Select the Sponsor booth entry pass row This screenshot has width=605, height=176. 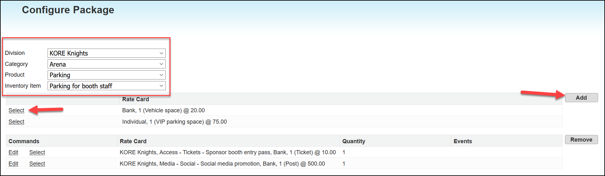[37, 152]
